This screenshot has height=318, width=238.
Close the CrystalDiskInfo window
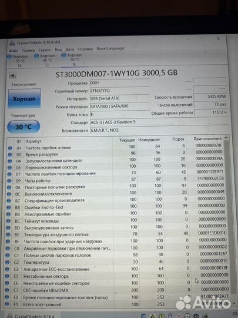(x=218, y=39)
